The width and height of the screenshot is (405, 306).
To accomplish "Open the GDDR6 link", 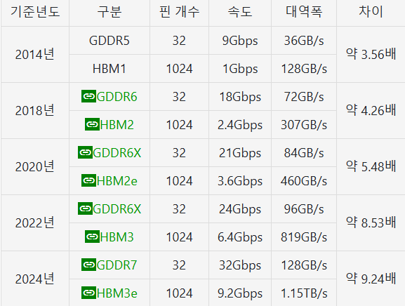I will (x=109, y=97).
